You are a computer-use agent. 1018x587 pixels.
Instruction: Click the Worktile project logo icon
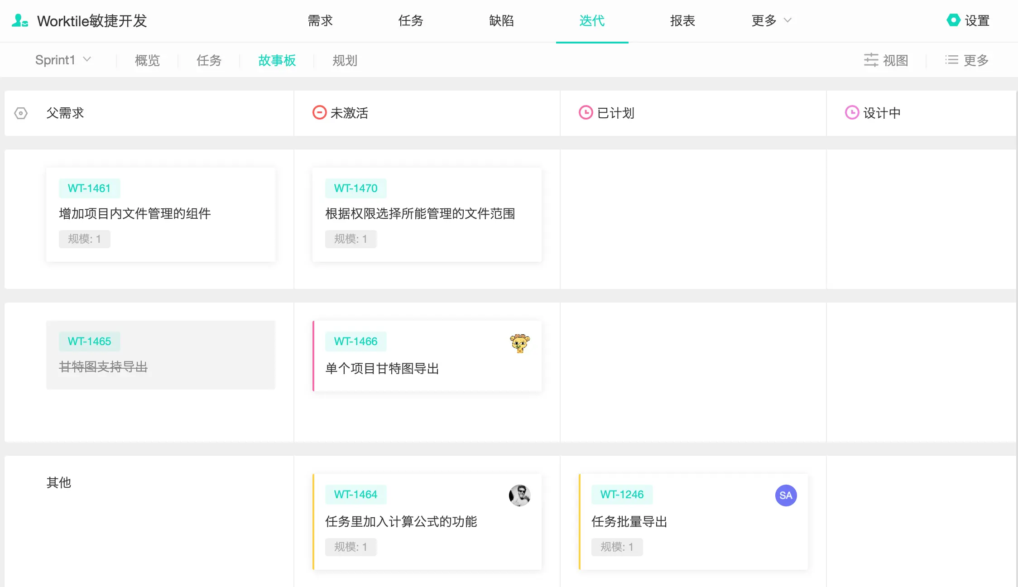[x=20, y=21]
